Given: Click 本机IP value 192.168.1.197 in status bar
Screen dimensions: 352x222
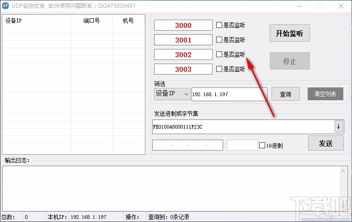Looking at the screenshot, I should [x=88, y=217].
